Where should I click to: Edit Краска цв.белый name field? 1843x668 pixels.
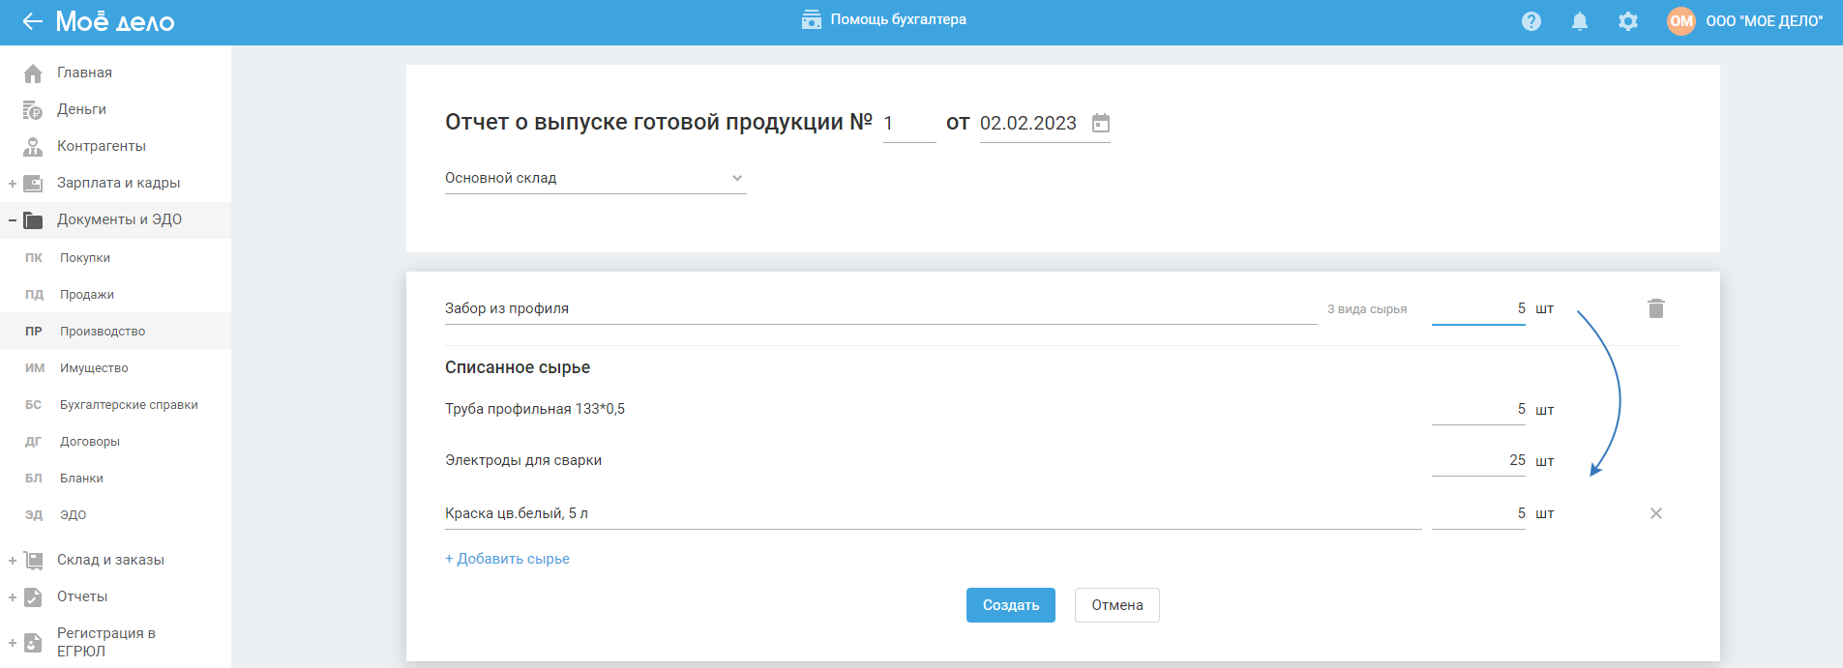[934, 513]
